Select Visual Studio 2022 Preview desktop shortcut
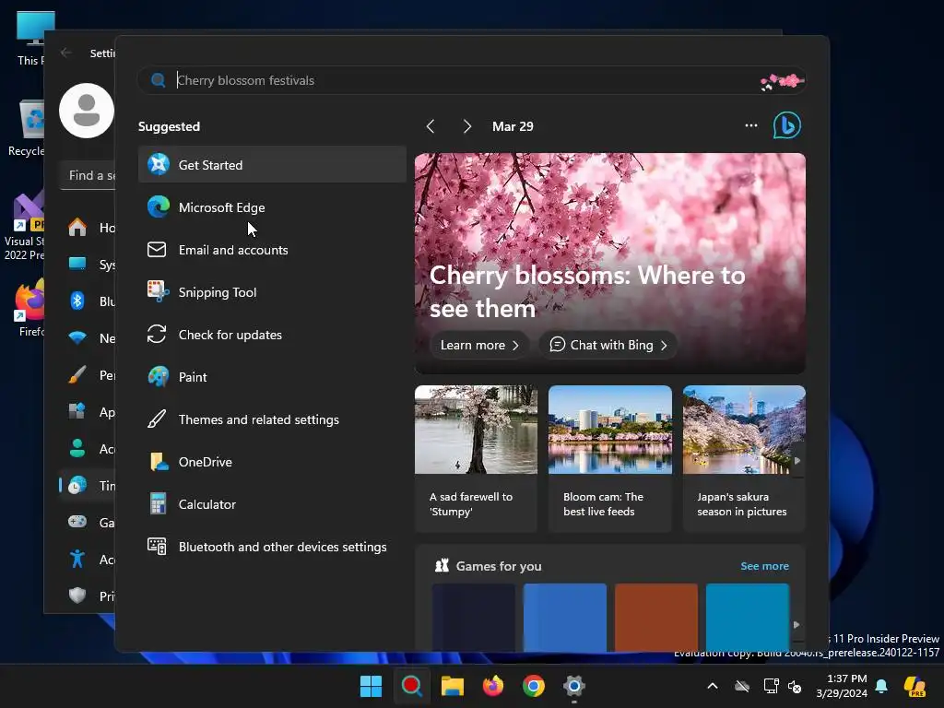The width and height of the screenshot is (944, 708). [x=24, y=226]
